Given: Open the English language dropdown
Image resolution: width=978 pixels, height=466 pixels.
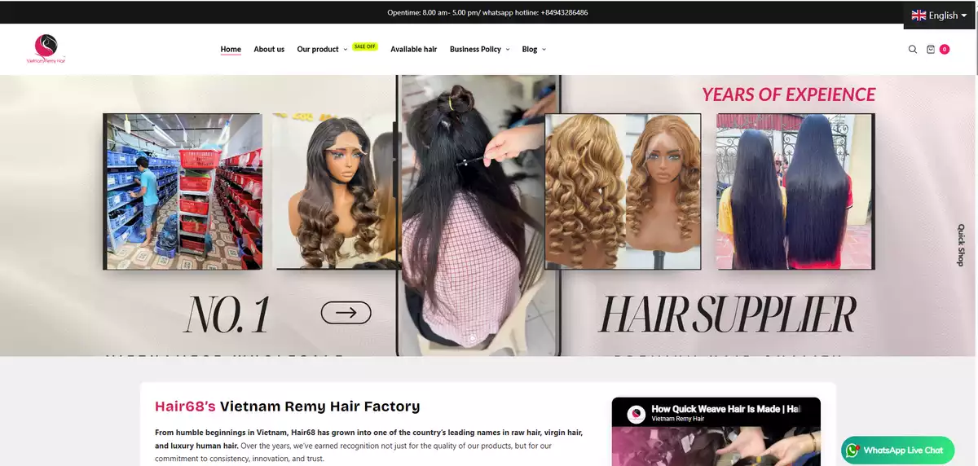Looking at the screenshot, I should coord(940,15).
